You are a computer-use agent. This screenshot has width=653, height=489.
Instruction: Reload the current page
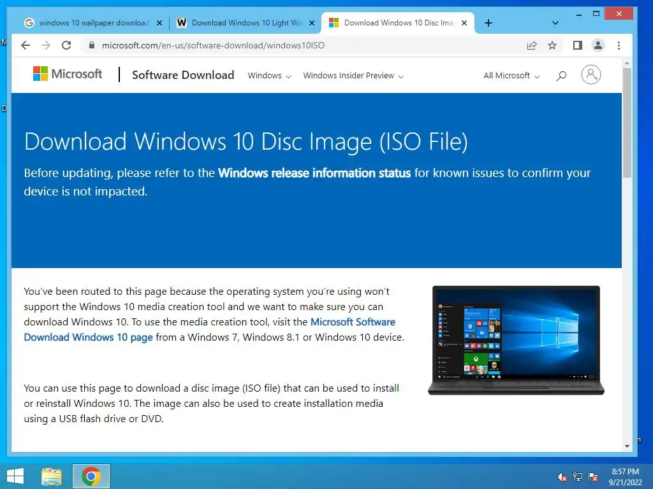coord(66,45)
